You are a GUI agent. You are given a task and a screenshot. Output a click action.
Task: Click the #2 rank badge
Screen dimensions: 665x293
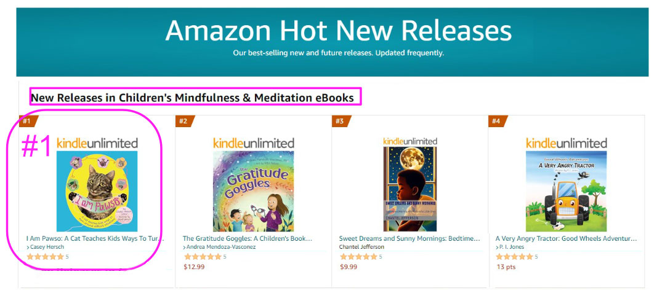[x=184, y=121]
